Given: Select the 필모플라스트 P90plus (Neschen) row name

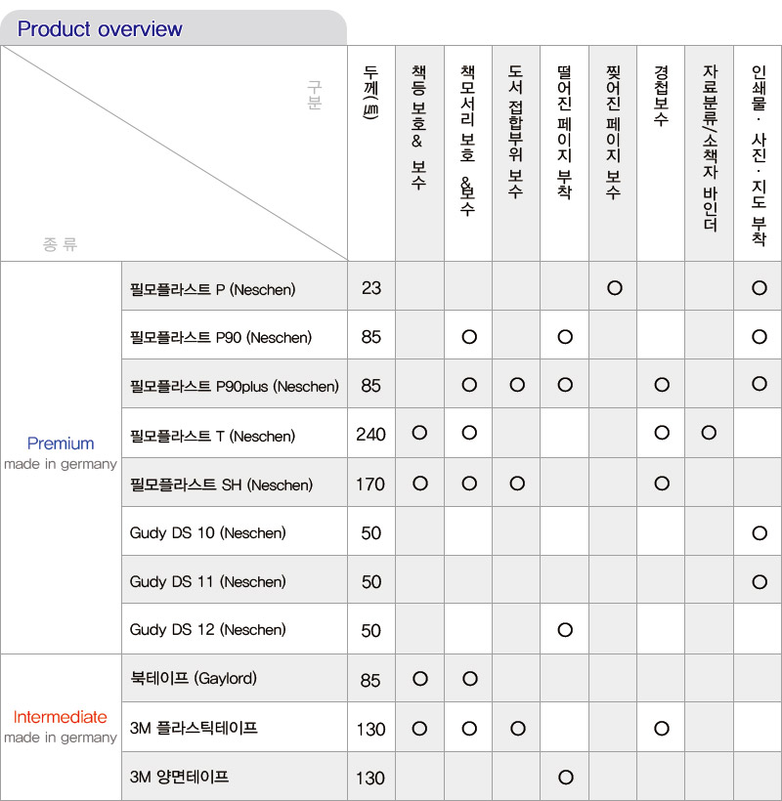Looking at the screenshot, I should [x=234, y=386].
